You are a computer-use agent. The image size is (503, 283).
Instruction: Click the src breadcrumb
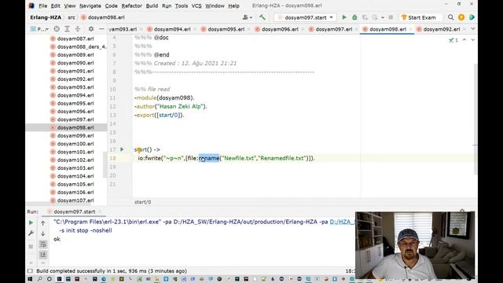pos(72,17)
